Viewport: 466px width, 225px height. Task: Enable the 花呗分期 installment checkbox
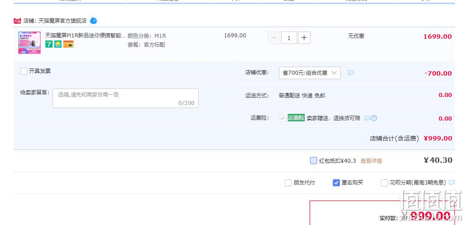[x=384, y=183]
